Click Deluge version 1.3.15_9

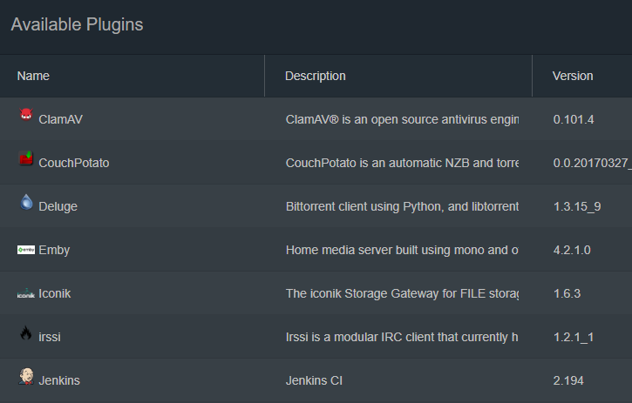pyautogui.click(x=577, y=206)
